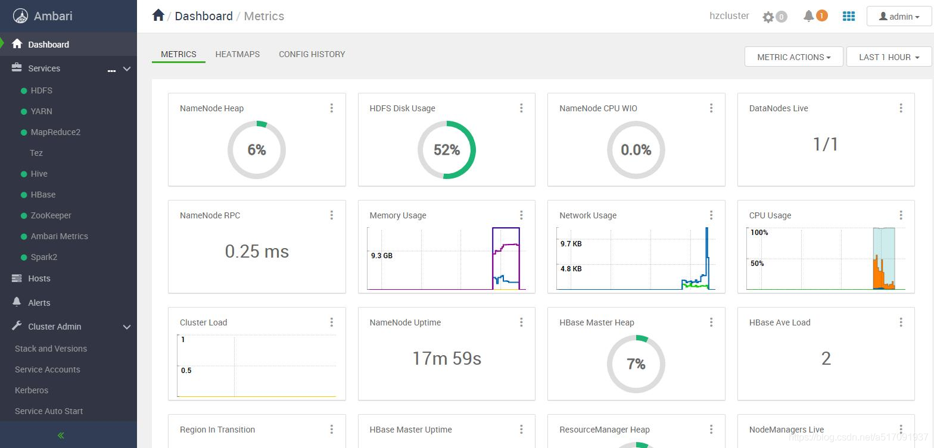934x448 pixels.
Task: Click the DataNodes Live 1/1 value
Action: tap(826, 144)
